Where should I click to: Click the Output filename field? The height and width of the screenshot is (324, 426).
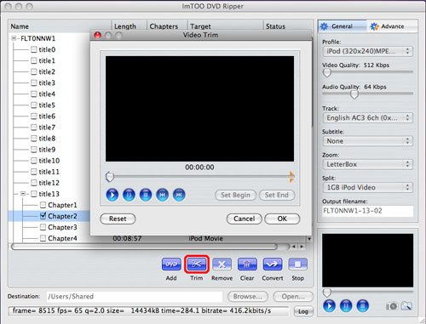(368, 211)
